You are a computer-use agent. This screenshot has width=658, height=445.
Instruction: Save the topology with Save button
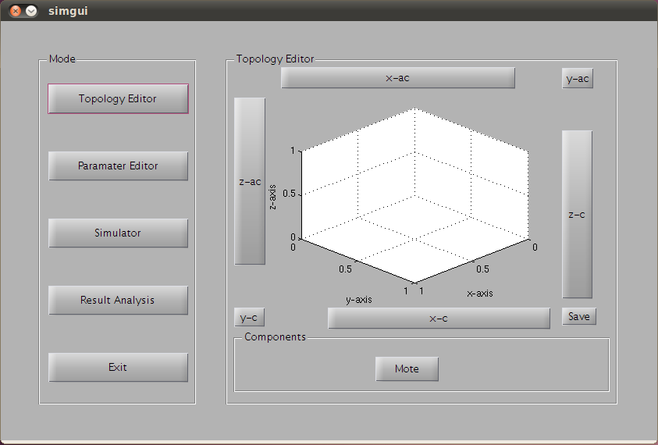point(578,316)
